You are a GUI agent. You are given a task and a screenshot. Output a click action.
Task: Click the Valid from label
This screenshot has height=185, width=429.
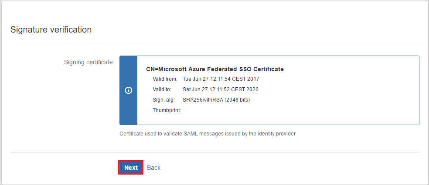click(x=165, y=79)
